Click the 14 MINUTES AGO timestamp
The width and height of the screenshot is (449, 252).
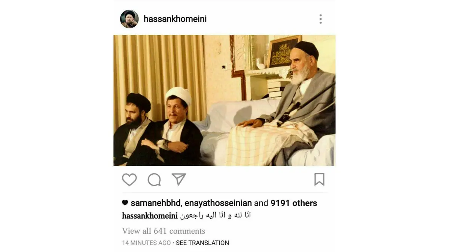tap(146, 243)
